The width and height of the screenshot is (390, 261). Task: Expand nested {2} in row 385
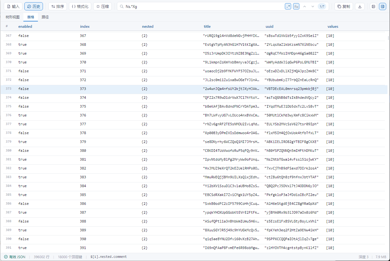pos(145,195)
